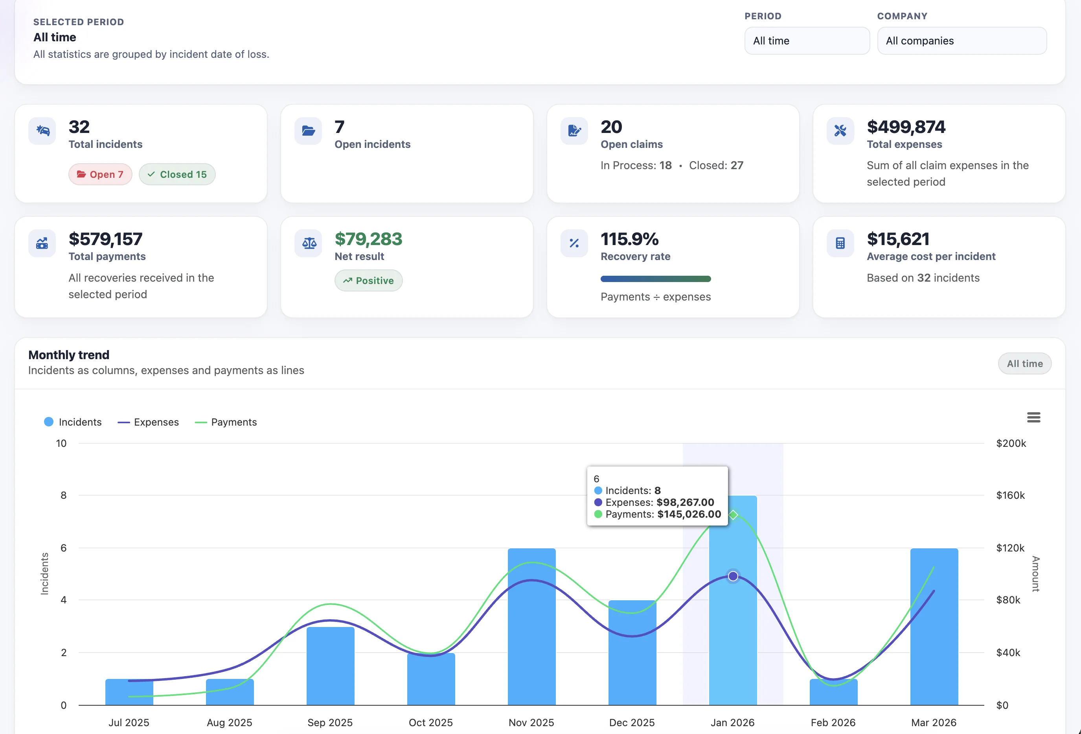Screen dimensions: 1081x734
Task: Click the 'Payments ÷ expenses' caption
Action: (x=655, y=297)
